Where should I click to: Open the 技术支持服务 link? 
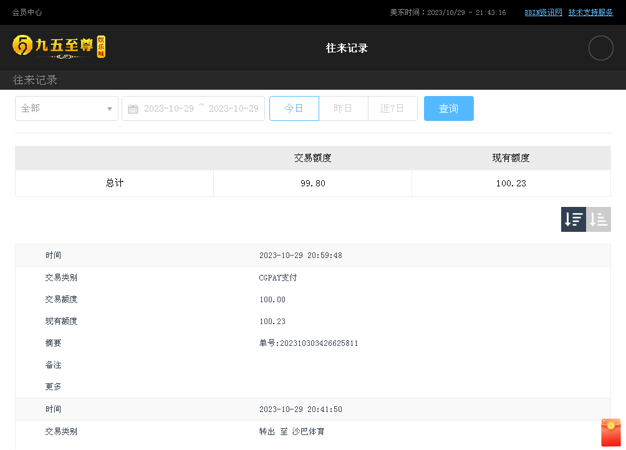pyautogui.click(x=590, y=12)
